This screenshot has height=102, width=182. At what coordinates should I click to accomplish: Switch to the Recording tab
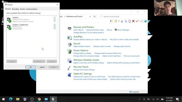pyautogui.click(x=15, y=9)
